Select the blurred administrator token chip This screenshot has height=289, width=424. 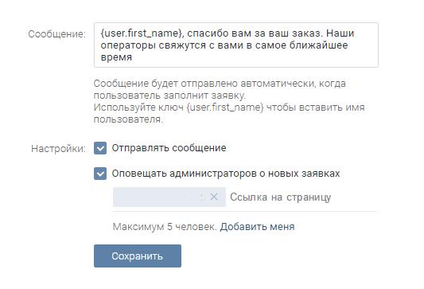point(169,197)
